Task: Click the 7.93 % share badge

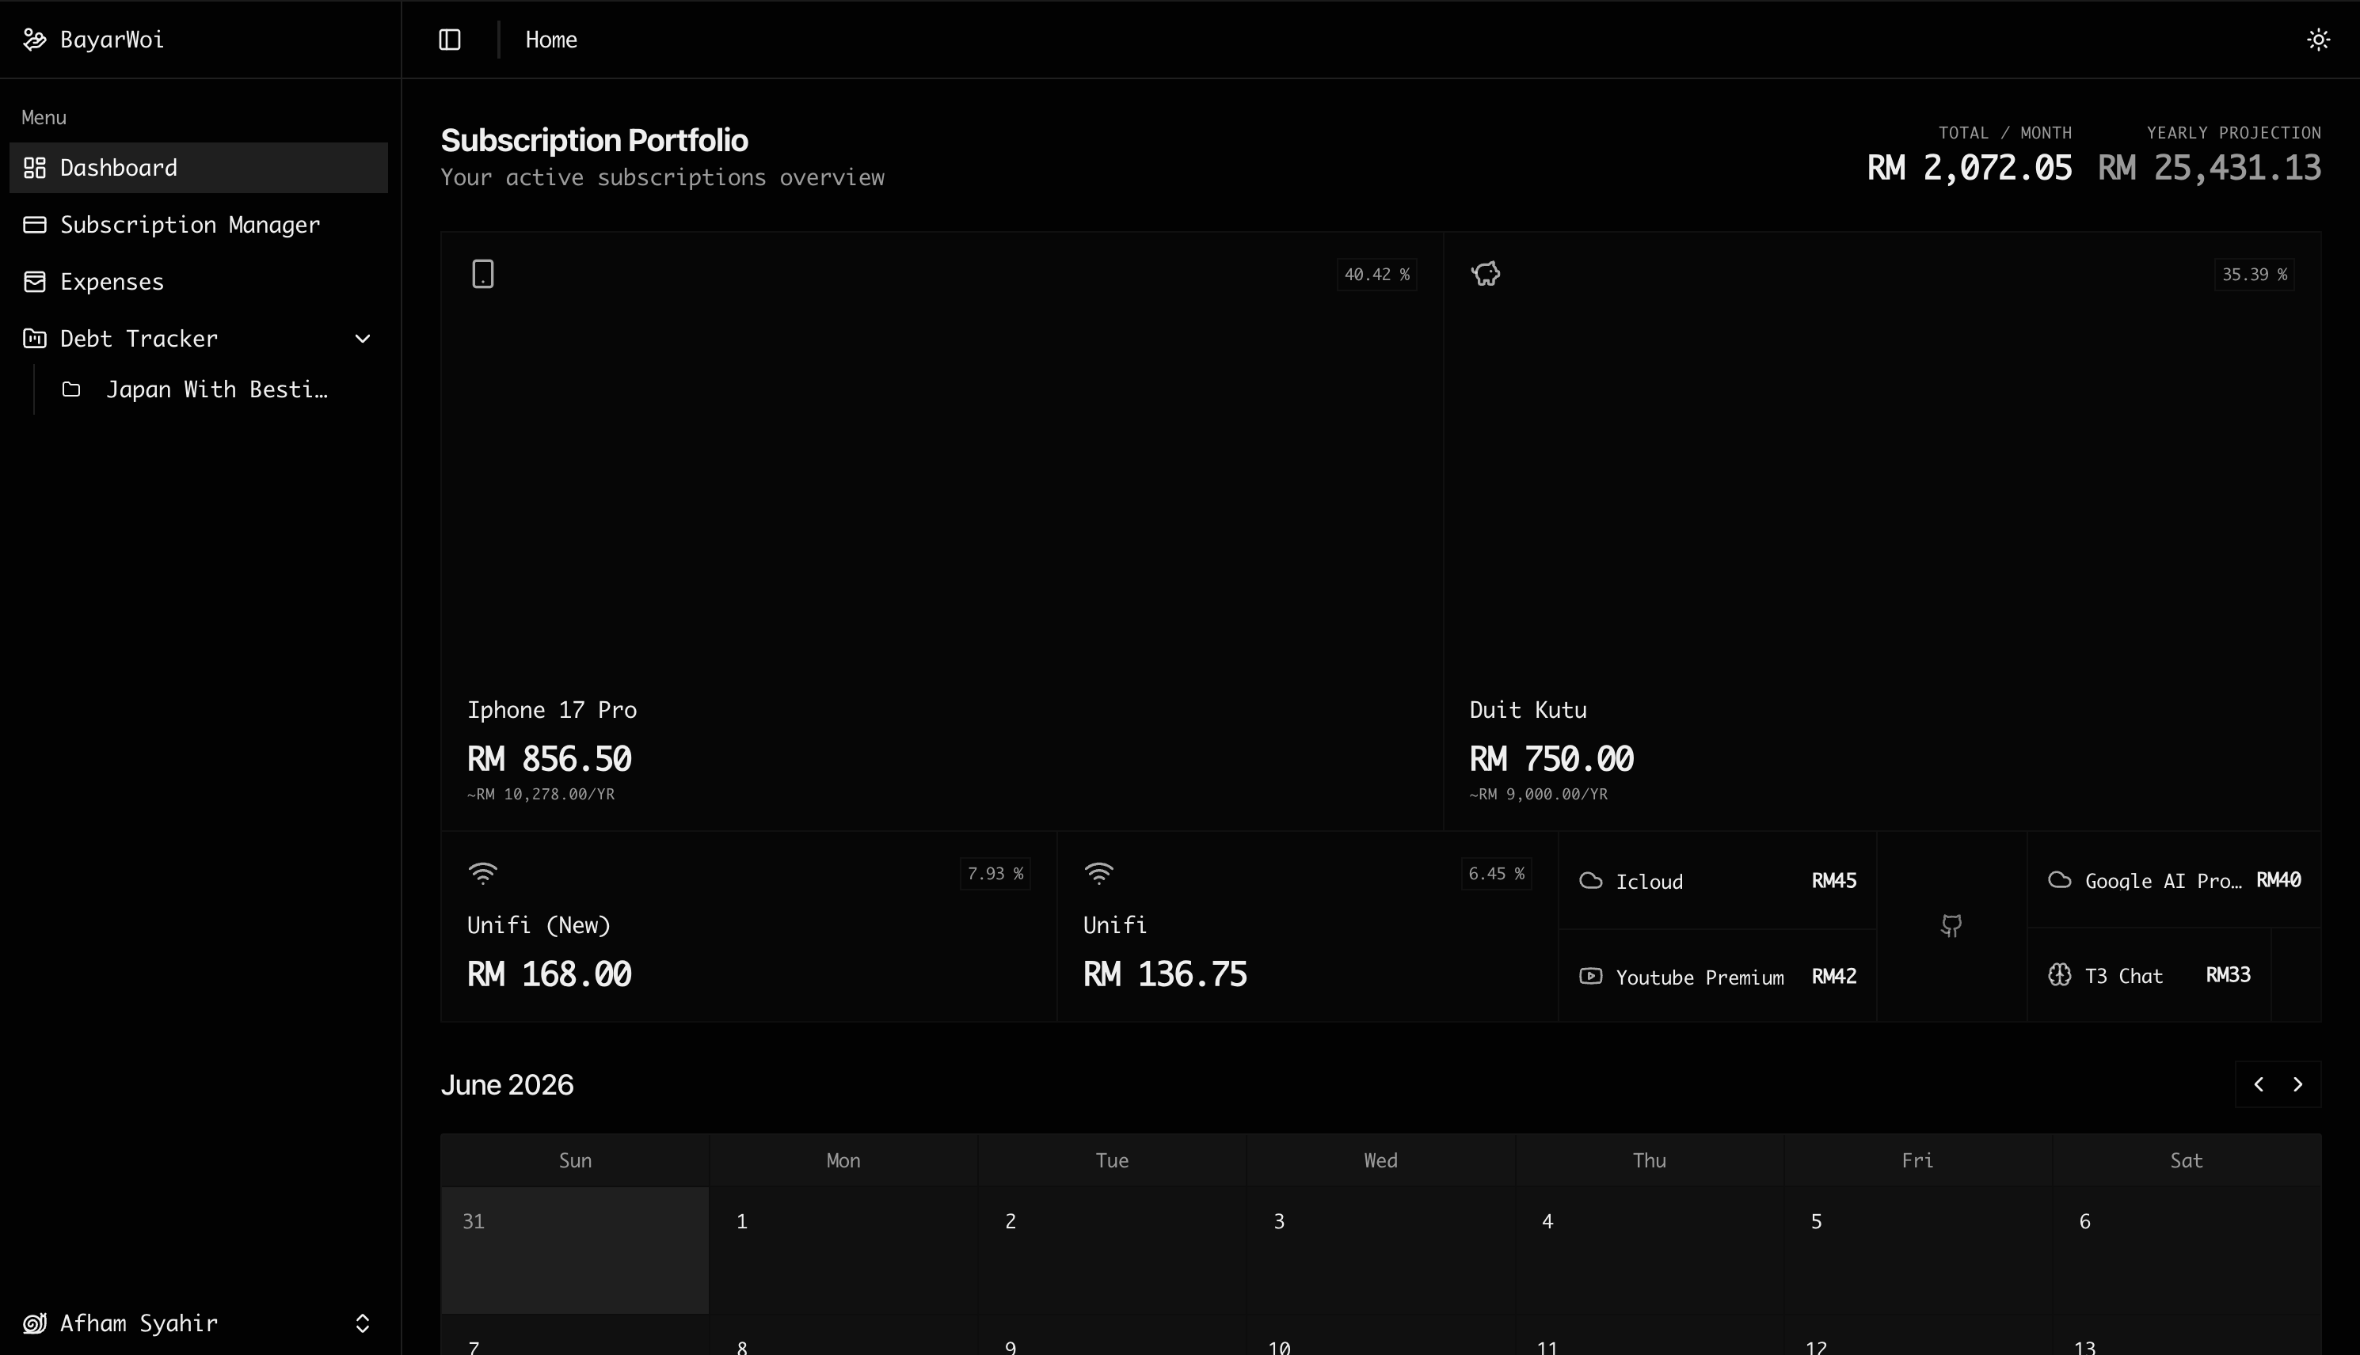Action: click(x=995, y=874)
